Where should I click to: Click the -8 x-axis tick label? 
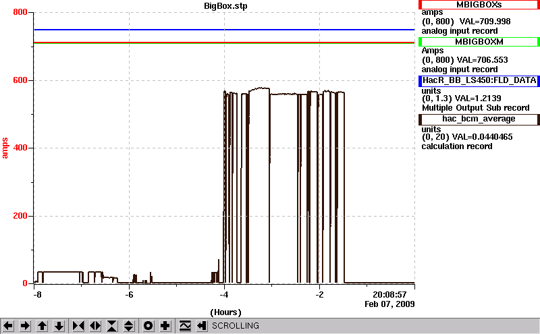pyautogui.click(x=37, y=295)
